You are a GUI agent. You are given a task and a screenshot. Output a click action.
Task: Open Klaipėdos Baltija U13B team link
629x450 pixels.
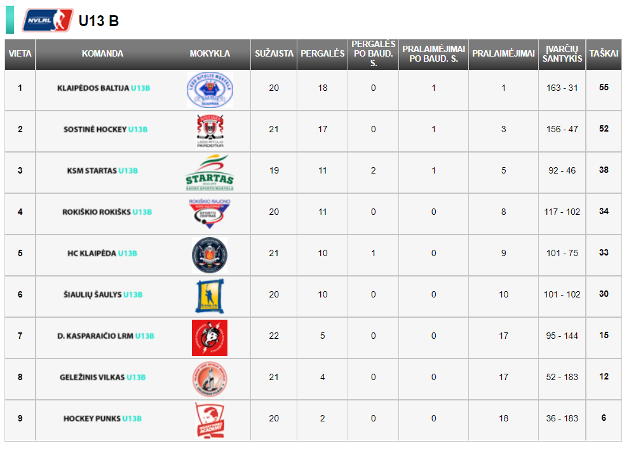pyautogui.click(x=104, y=88)
